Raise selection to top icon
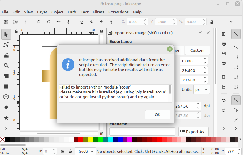243x155 pixels. pyautogui.click(x=111, y=22)
